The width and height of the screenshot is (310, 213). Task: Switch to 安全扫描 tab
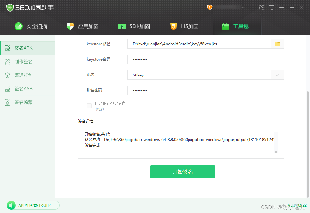31,26
